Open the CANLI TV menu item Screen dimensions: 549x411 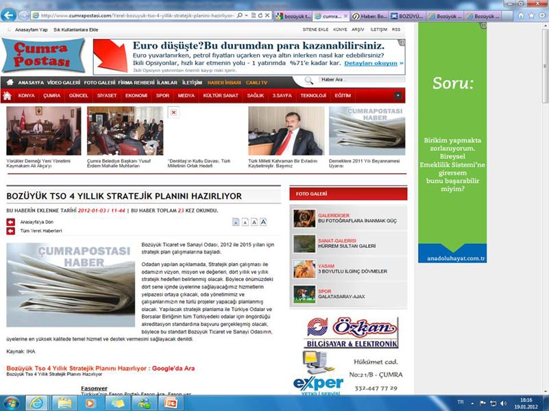coord(256,83)
